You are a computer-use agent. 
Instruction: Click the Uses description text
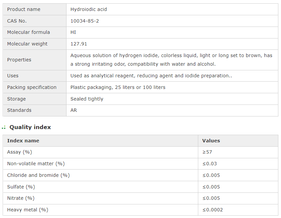coord(151,76)
